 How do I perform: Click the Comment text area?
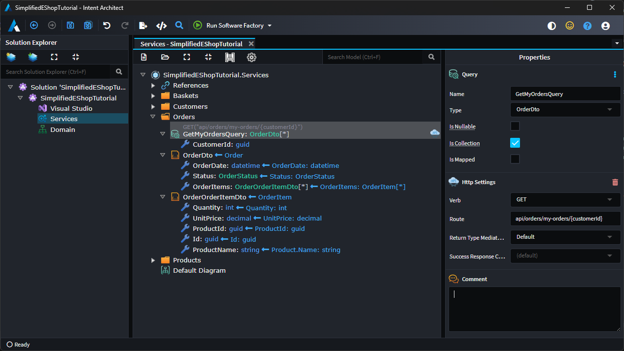[535, 309]
